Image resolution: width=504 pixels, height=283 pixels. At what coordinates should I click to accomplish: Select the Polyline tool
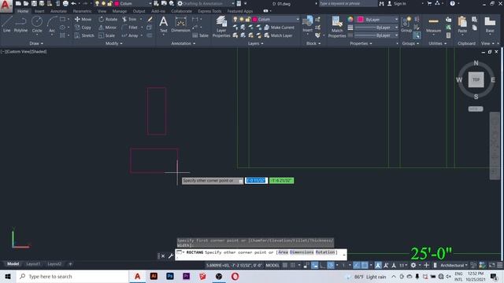20,24
